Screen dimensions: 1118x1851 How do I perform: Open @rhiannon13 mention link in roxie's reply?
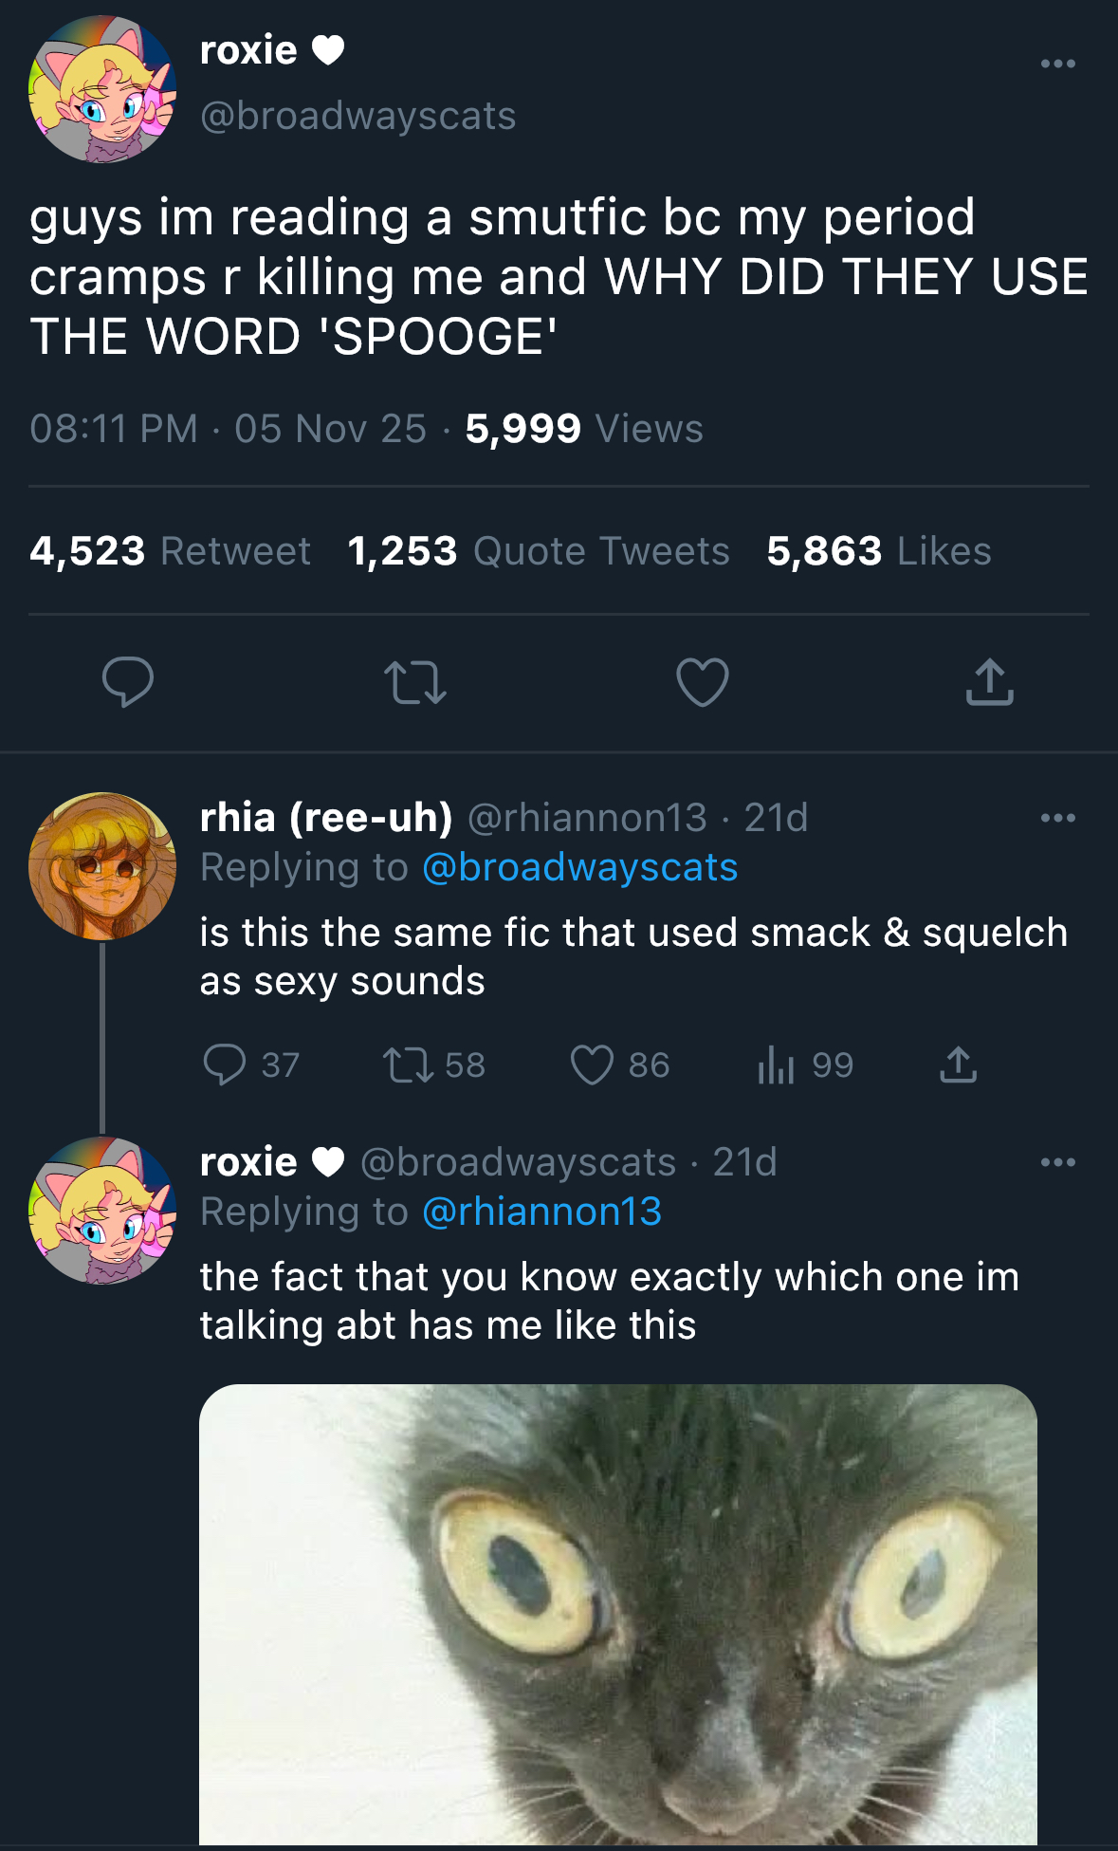541,1212
